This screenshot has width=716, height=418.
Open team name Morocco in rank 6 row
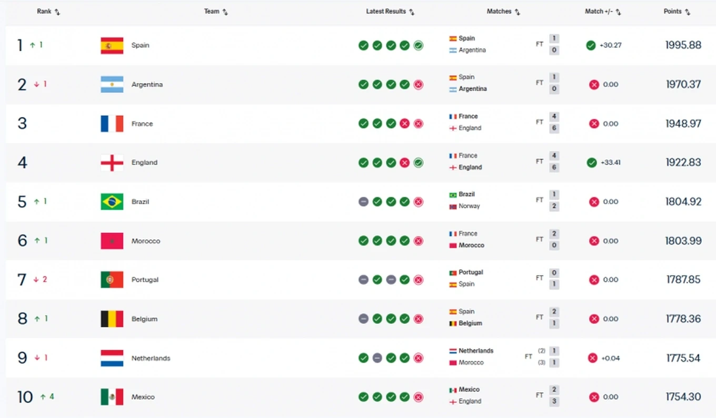[x=146, y=241]
